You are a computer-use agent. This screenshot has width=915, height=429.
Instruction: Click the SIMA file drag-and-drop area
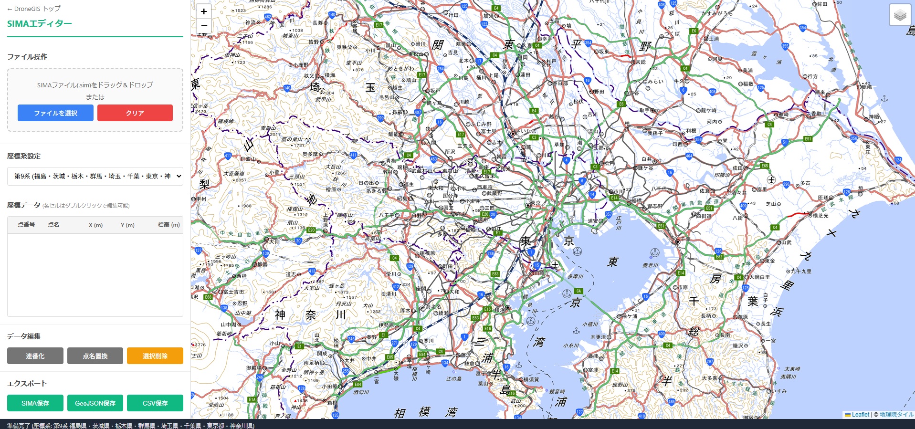point(95,85)
